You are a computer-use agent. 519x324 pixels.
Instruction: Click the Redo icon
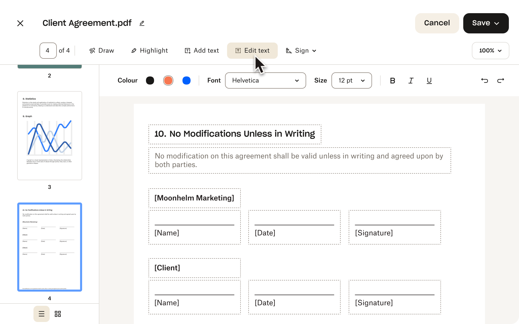(501, 81)
